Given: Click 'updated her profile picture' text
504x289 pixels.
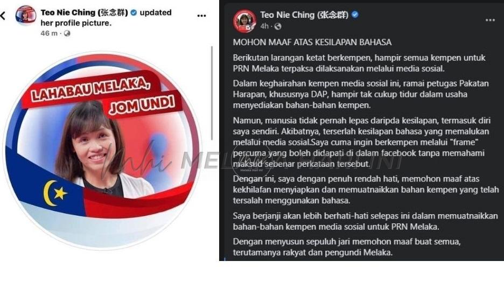Looking at the screenshot, I should pyautogui.click(x=106, y=18).
